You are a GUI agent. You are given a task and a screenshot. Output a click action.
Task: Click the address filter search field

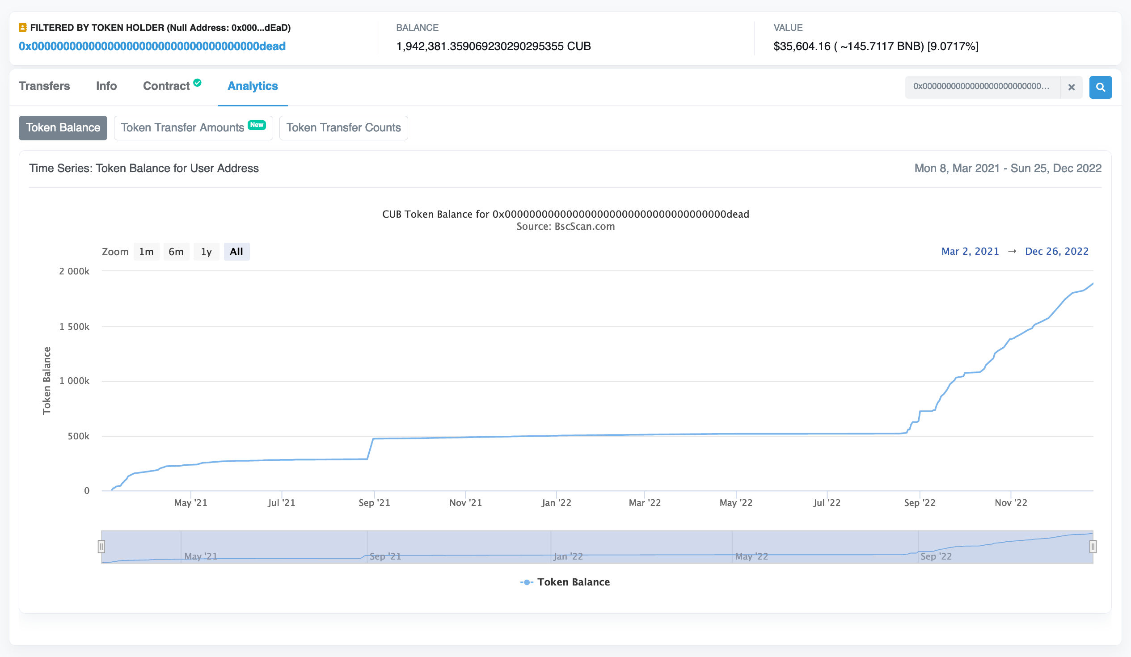[x=983, y=87]
